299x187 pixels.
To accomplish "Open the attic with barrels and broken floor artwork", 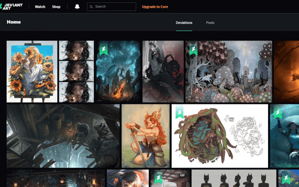I will (x=63, y=136).
